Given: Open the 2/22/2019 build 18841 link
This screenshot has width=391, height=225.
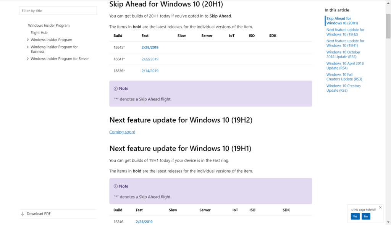Looking at the screenshot, I should click(150, 59).
